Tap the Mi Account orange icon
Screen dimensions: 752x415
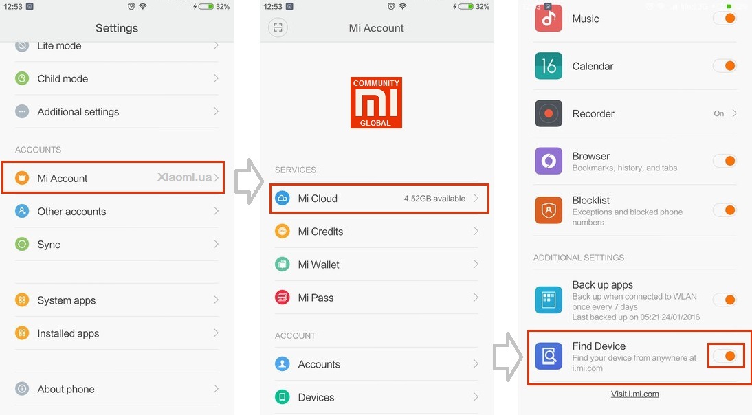22,178
